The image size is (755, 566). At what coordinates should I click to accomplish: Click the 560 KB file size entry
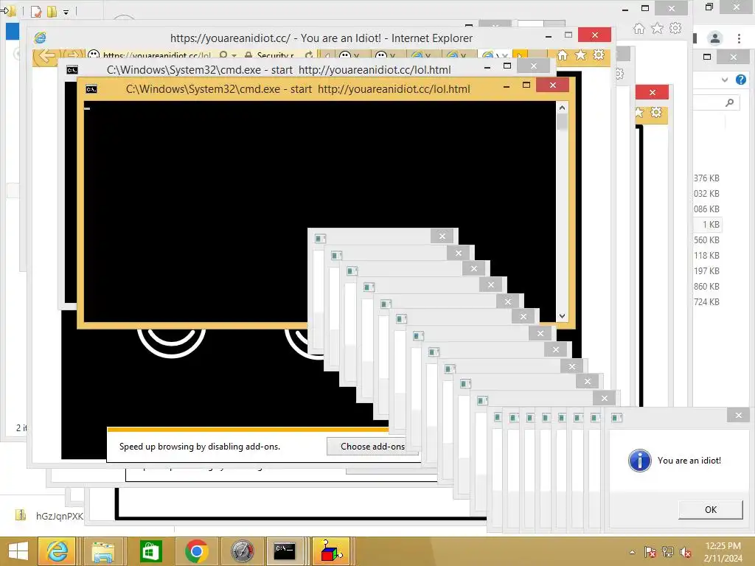pyautogui.click(x=706, y=240)
